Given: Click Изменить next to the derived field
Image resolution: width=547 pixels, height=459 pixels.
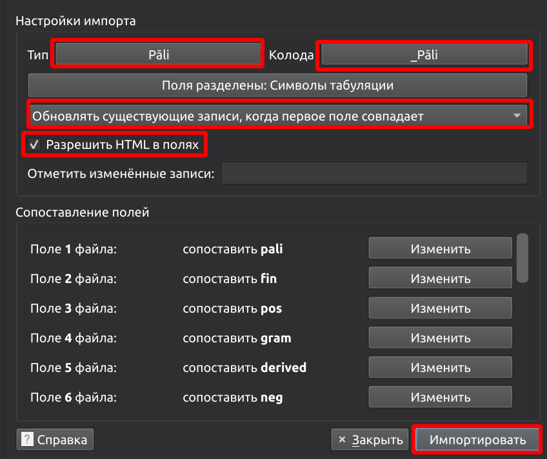Looking at the screenshot, I should coord(441,367).
